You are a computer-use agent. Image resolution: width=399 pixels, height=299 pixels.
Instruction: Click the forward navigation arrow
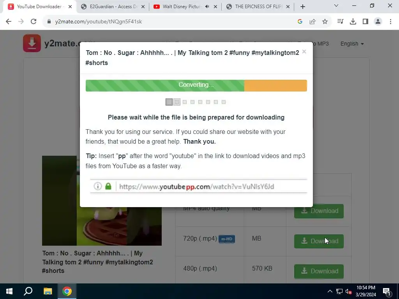click(21, 22)
